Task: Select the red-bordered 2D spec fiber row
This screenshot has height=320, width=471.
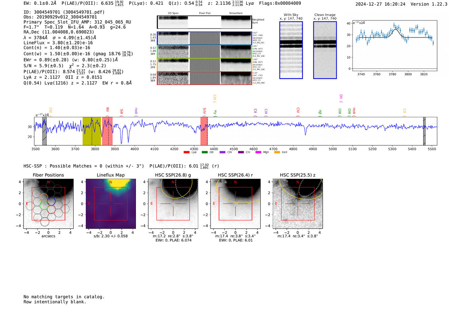Action: [x=204, y=78]
